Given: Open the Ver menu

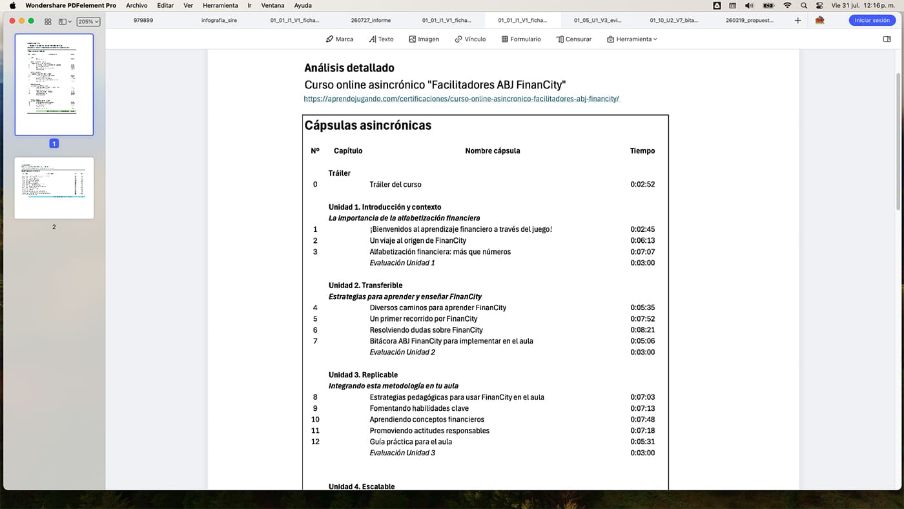Looking at the screenshot, I should tap(188, 5).
